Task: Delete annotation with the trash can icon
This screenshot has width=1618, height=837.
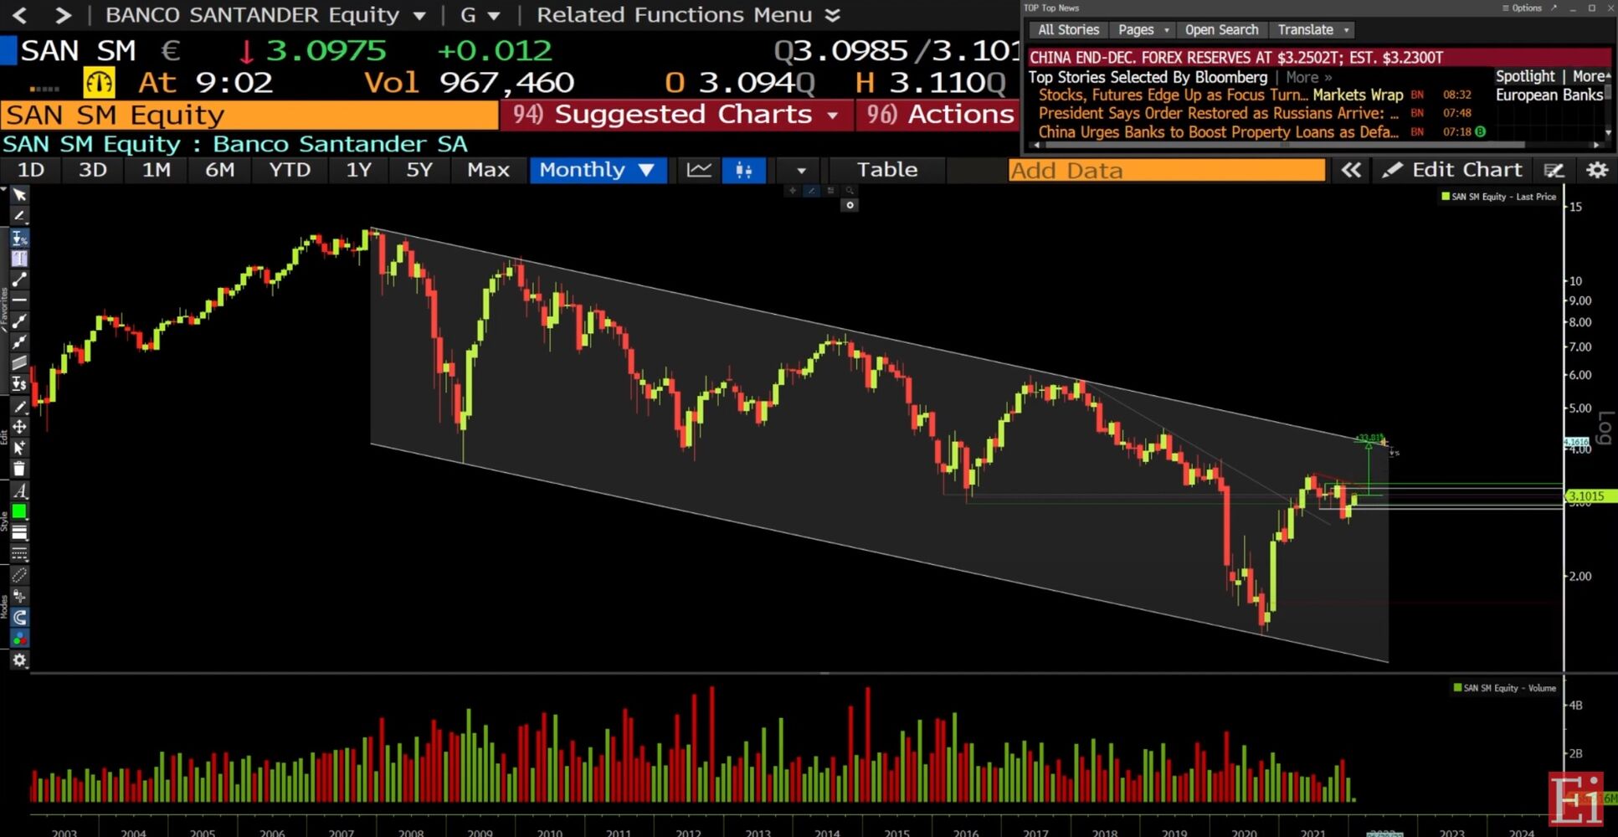Action: [19, 469]
